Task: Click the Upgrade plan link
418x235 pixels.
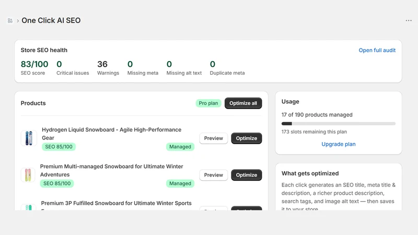Action: (338, 144)
